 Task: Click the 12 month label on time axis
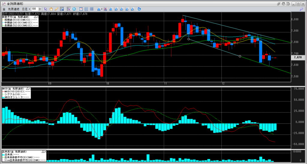[223, 84]
